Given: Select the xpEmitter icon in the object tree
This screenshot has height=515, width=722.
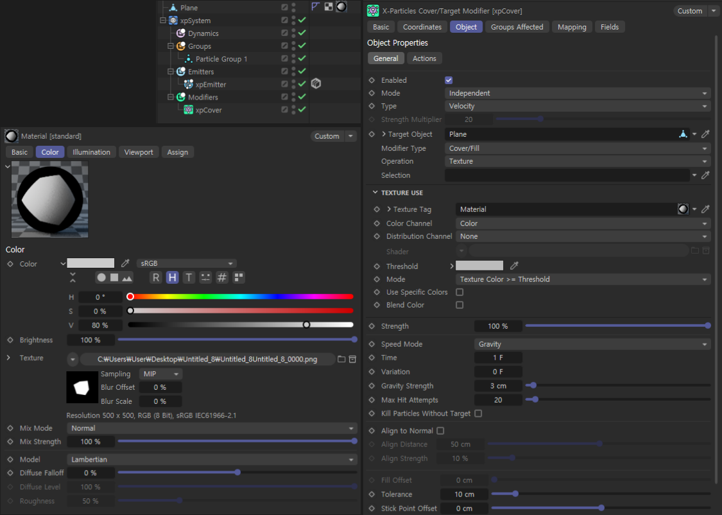Looking at the screenshot, I should click(189, 84).
